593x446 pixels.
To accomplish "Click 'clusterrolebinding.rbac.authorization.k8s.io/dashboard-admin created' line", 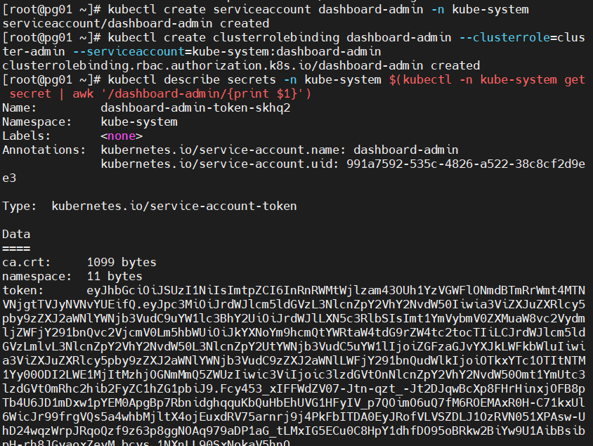I will 241,66.
